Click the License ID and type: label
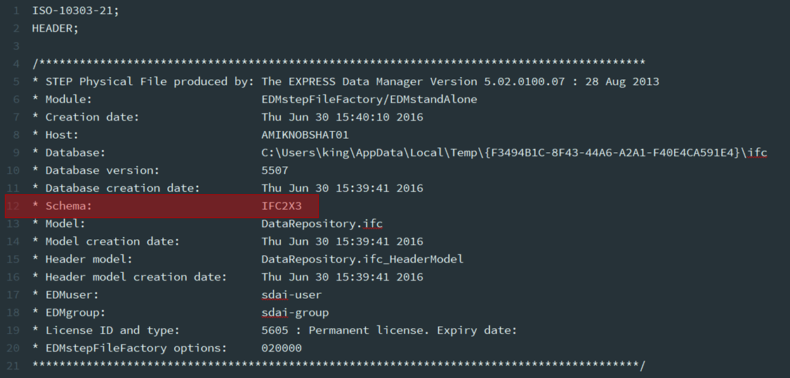The height and width of the screenshot is (378, 790). 112,330
